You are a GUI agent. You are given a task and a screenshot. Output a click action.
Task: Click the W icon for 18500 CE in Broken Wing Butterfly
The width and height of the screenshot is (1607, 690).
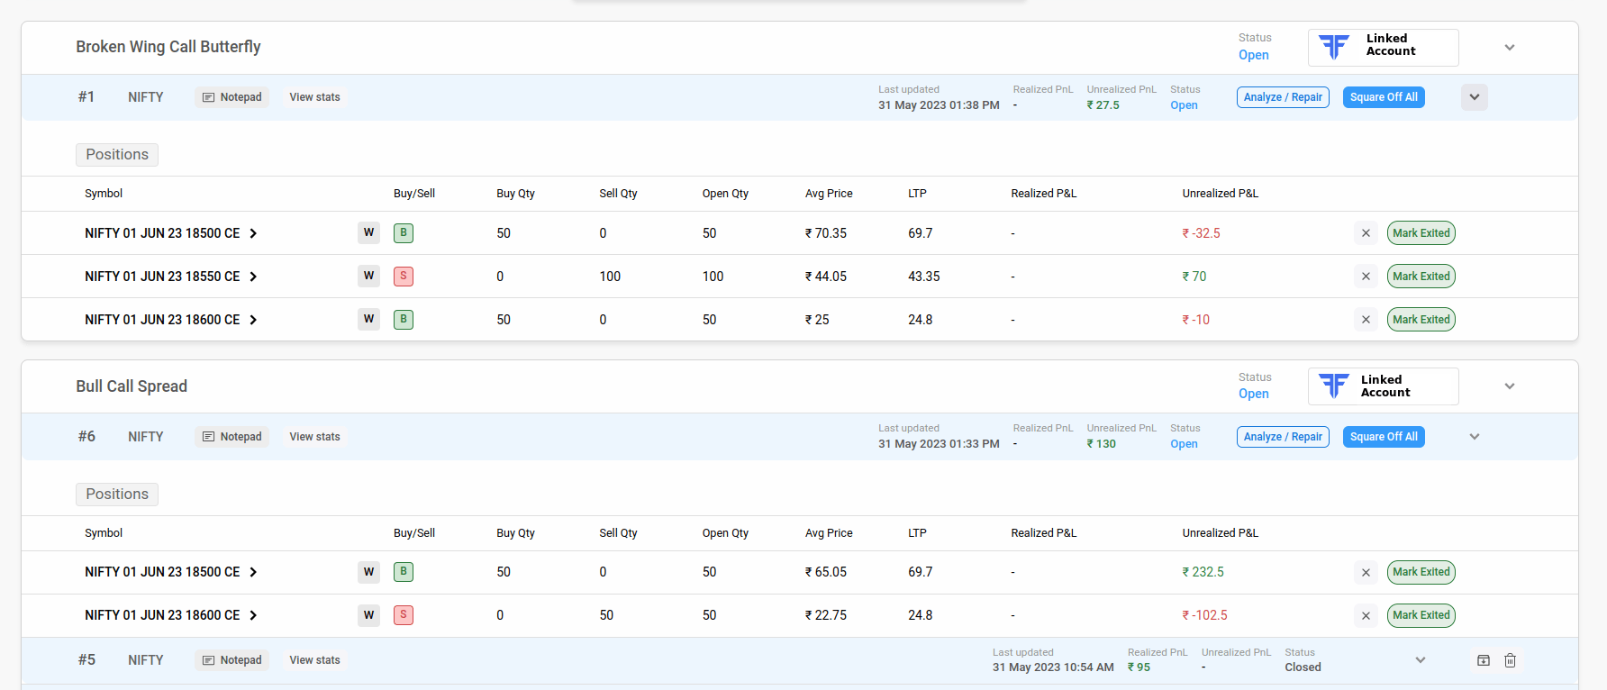pos(368,233)
